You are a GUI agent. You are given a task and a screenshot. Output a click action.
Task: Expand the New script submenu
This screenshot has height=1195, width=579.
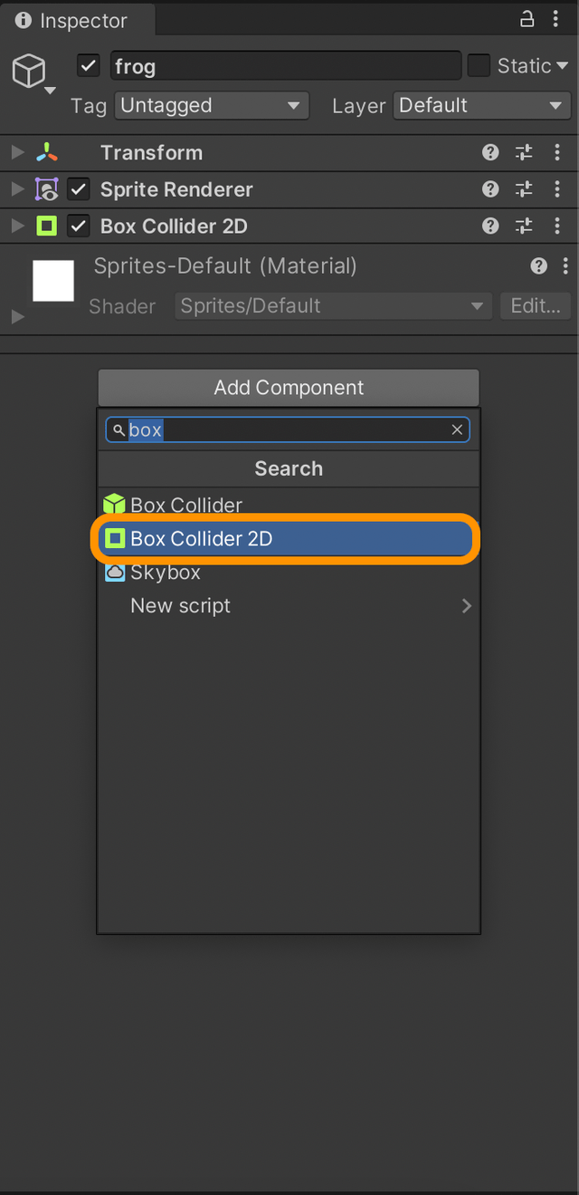(467, 605)
